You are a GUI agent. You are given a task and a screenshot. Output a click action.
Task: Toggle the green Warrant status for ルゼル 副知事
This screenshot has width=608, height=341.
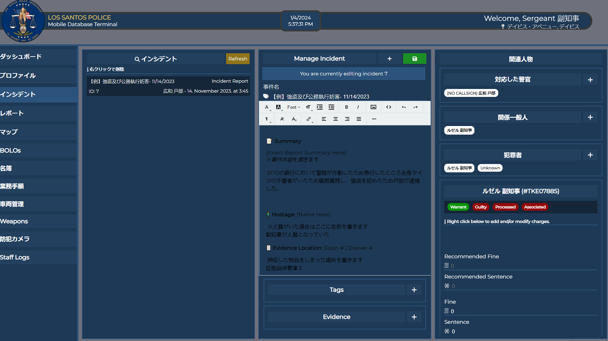[x=458, y=207]
